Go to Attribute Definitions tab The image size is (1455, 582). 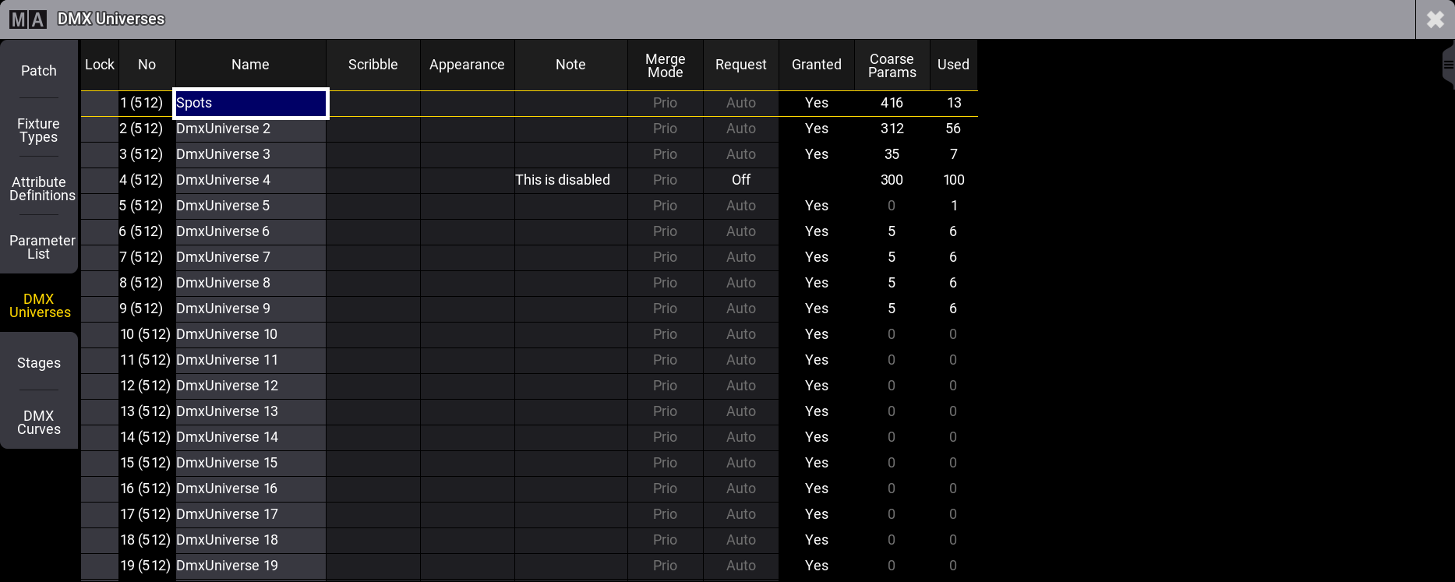(39, 189)
